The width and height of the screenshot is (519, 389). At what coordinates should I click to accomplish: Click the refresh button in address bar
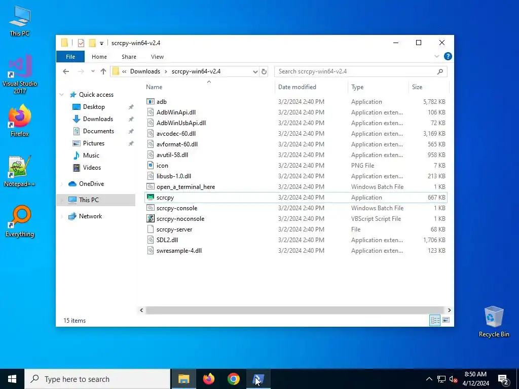[264, 71]
